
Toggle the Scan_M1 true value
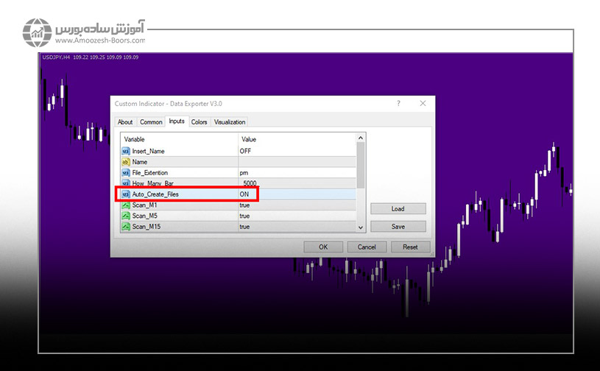(x=244, y=205)
